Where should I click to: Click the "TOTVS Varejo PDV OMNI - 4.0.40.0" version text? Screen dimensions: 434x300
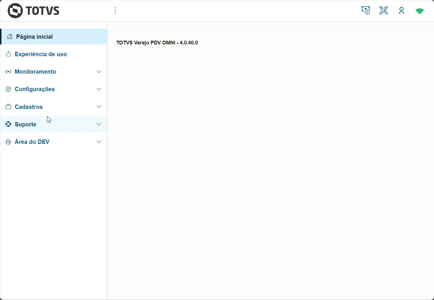click(157, 43)
